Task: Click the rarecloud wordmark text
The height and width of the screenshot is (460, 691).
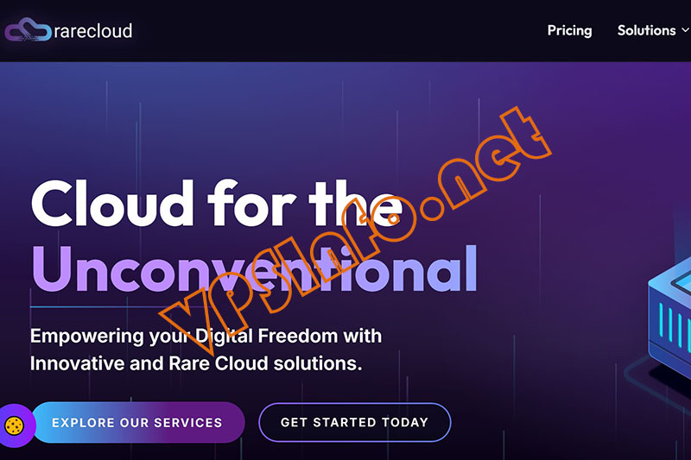Action: 93,31
